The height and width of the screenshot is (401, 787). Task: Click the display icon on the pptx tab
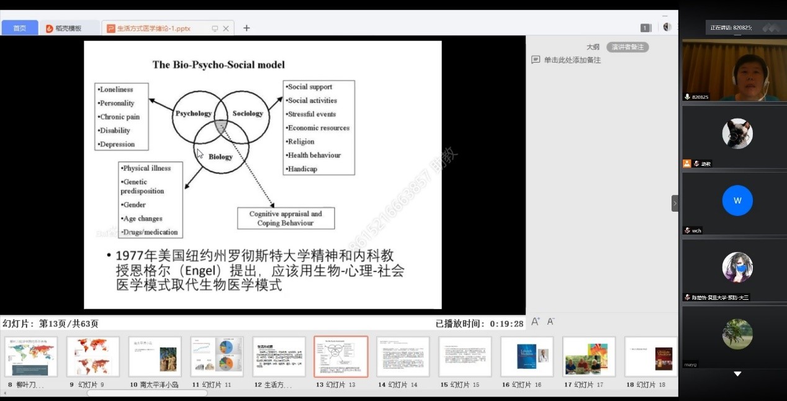(215, 29)
